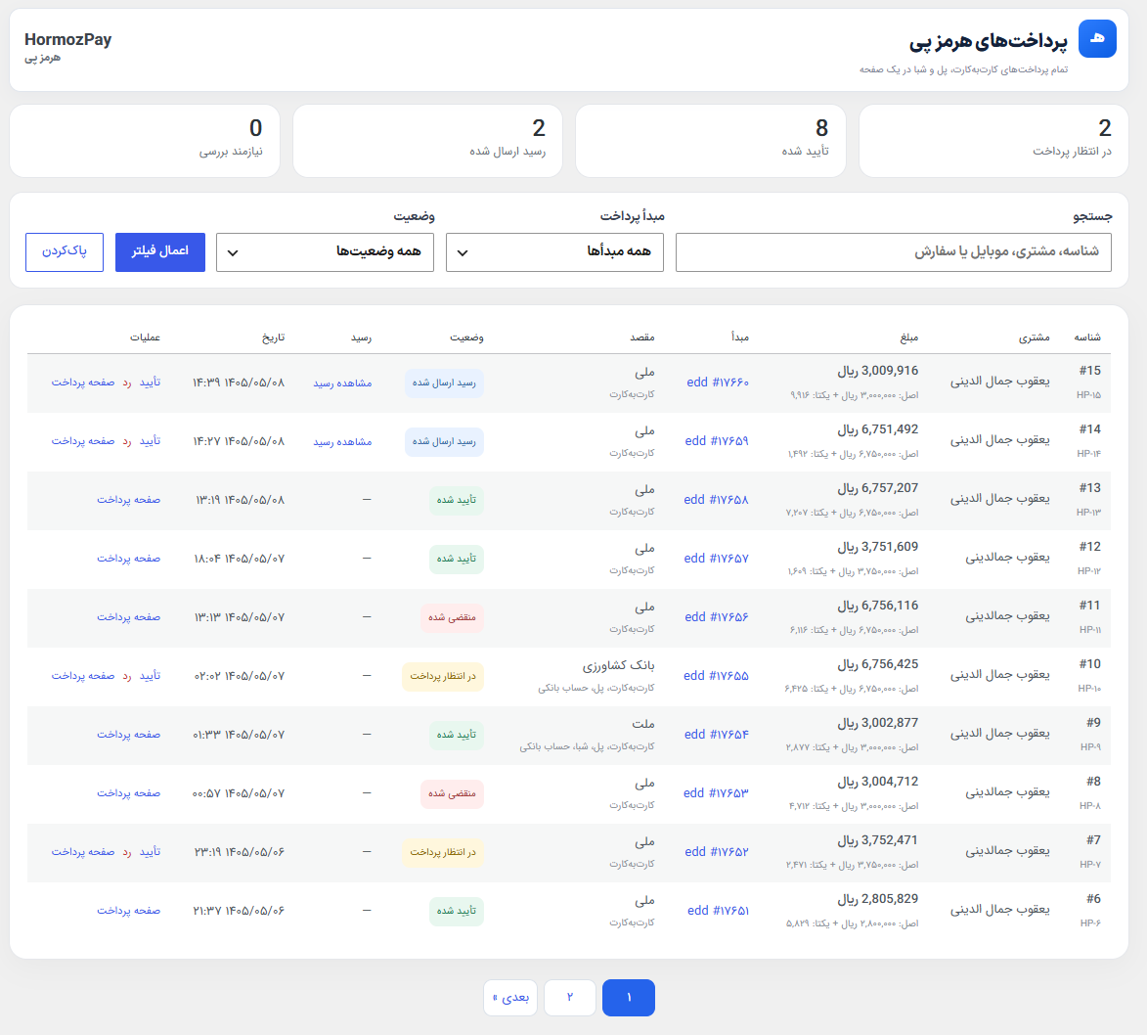Click منقضی شده badge in row #8
1147x1035 pixels.
tap(452, 793)
